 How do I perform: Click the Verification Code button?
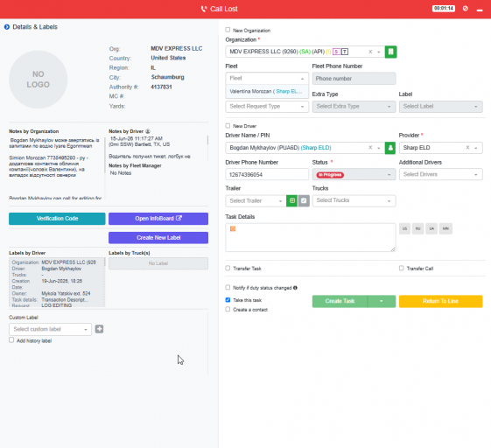pyautogui.click(x=57, y=219)
